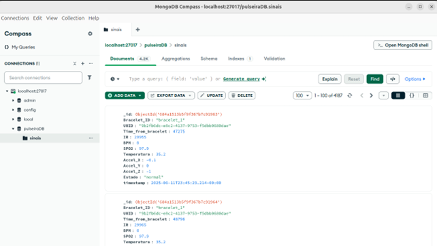The width and height of the screenshot is (437, 246).
Task: Select the sinais workspace tab
Action: pyautogui.click(x=116, y=29)
